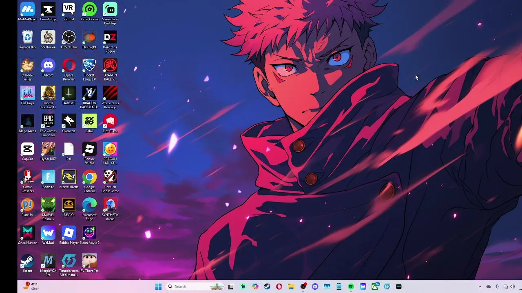The height and width of the screenshot is (293, 522).
Task: Select the Once Human icon
Action: click(x=27, y=236)
